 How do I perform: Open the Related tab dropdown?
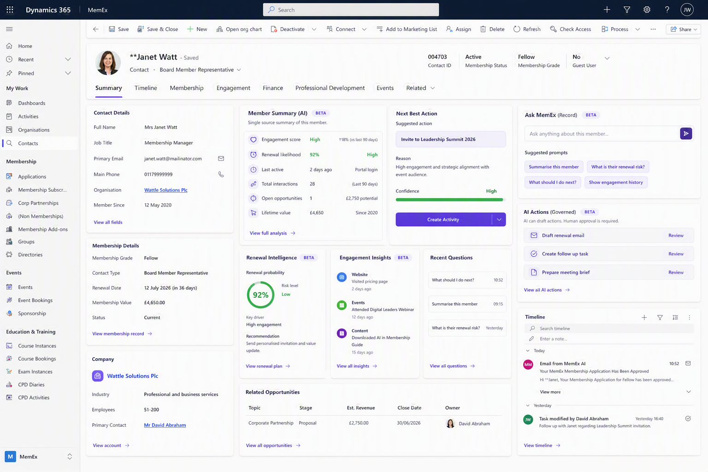pos(420,88)
